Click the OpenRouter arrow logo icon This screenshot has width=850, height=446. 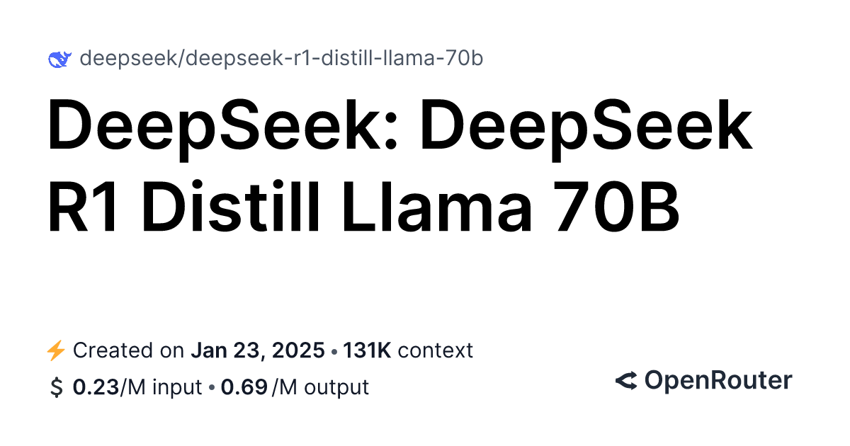click(626, 381)
